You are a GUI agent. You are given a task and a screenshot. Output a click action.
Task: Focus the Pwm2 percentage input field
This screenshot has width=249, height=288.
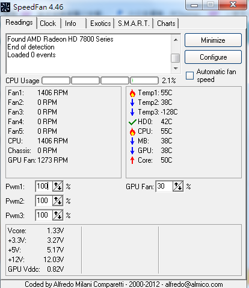coord(44,201)
